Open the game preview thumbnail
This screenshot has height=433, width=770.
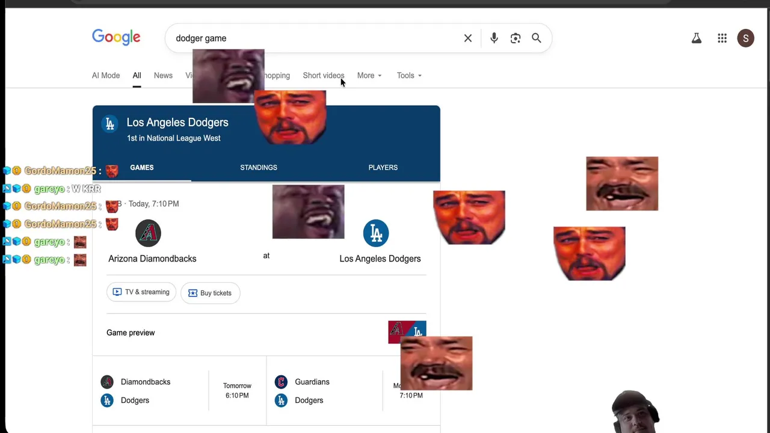[x=407, y=333]
